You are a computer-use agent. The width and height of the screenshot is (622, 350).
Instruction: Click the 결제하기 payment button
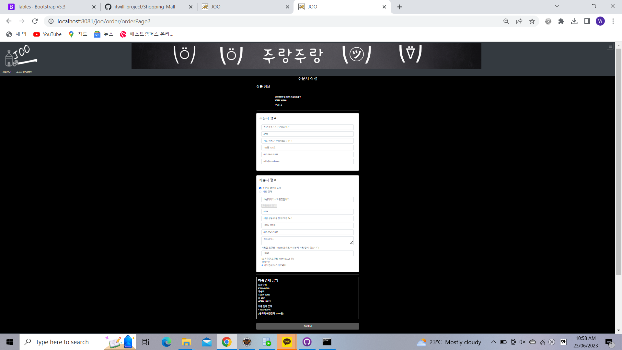307,326
